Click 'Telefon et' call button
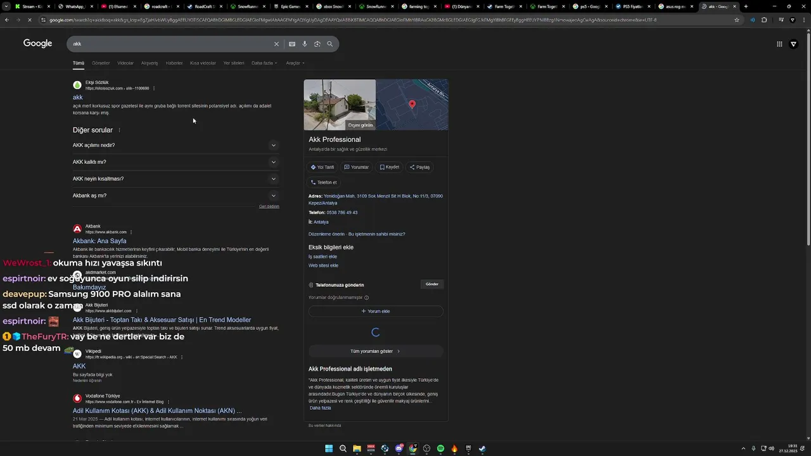This screenshot has width=811, height=456. tap(324, 182)
